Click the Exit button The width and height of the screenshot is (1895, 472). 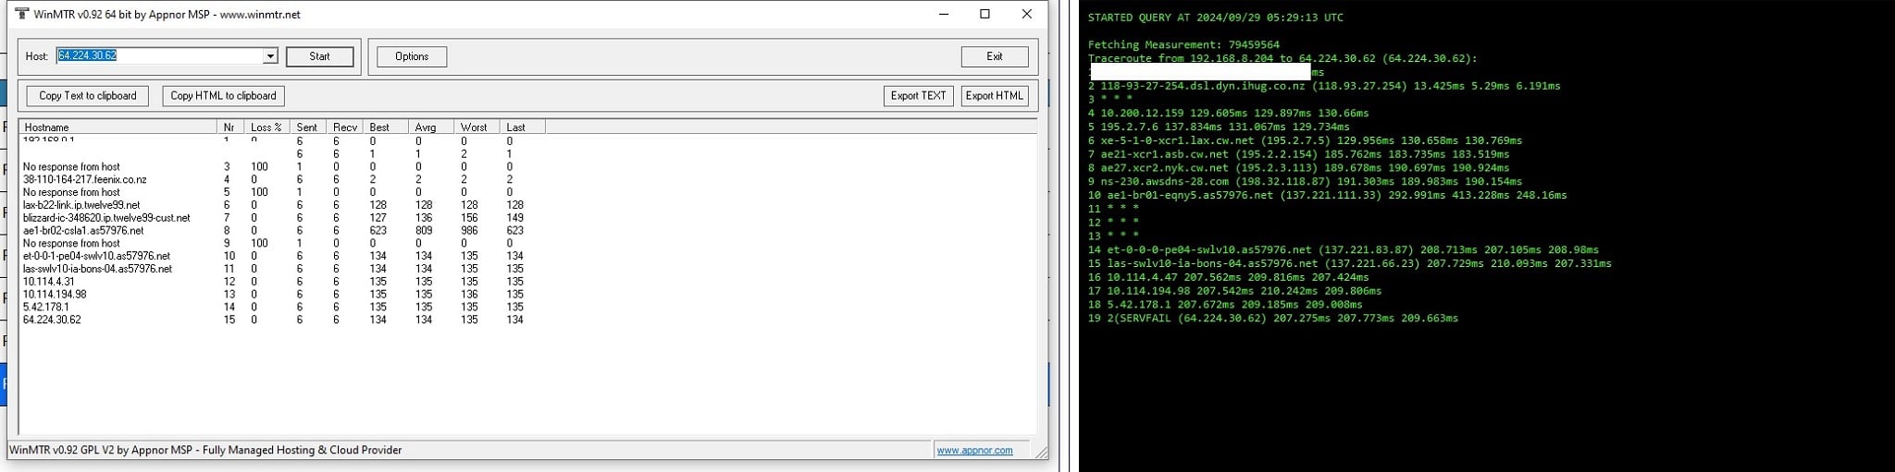coord(994,56)
